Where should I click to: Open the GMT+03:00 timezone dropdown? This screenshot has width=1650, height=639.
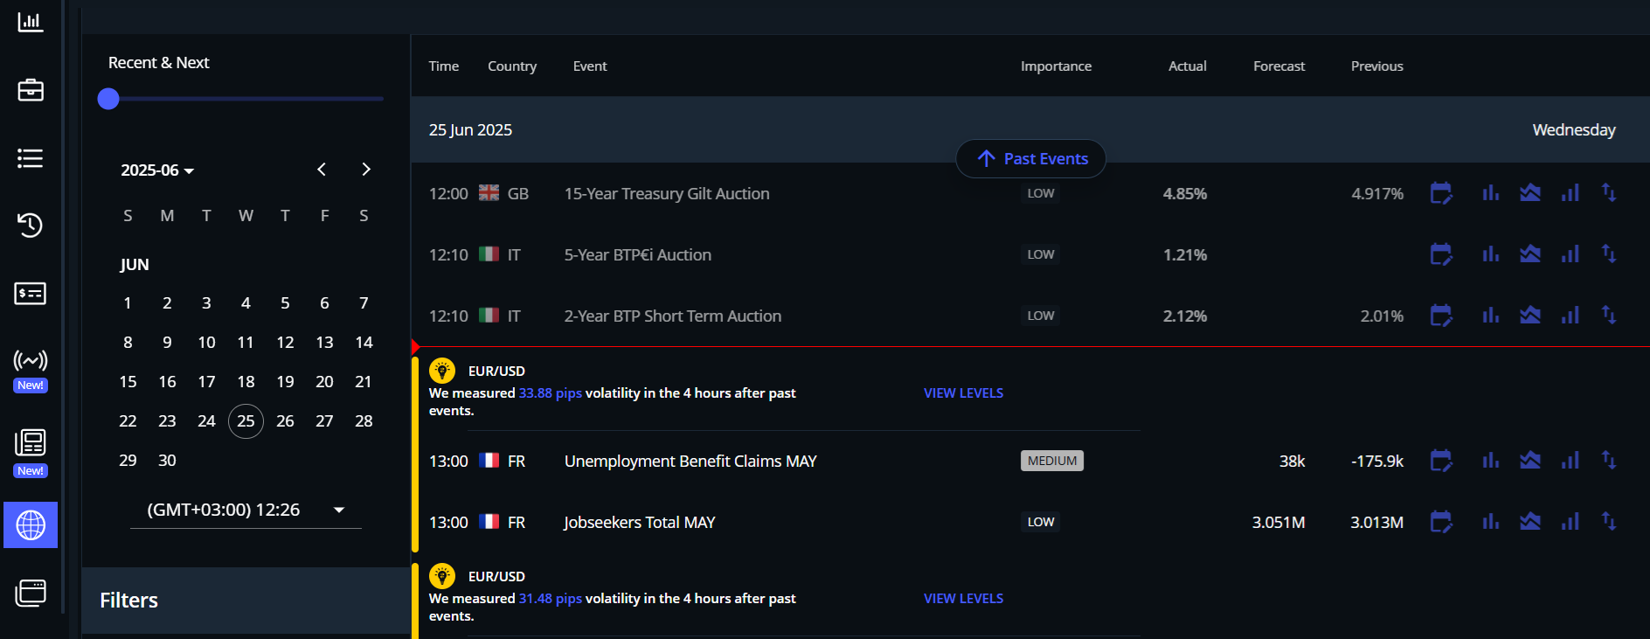[246, 510]
